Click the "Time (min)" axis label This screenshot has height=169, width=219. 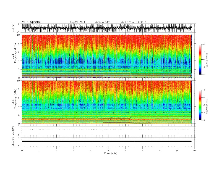click(x=111, y=153)
